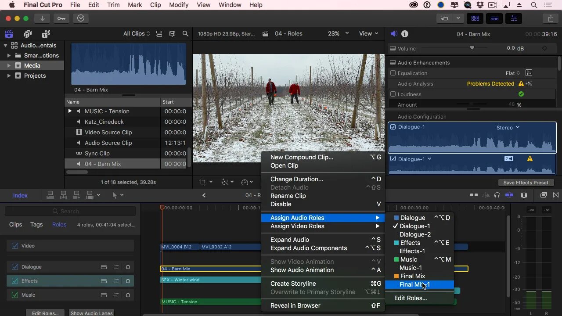Toggle the Loudness checkbox

click(x=393, y=94)
